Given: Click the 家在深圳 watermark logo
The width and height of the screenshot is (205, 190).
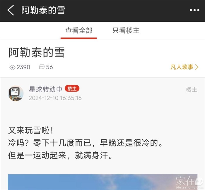Looking at the screenshot, I should coord(189,182).
